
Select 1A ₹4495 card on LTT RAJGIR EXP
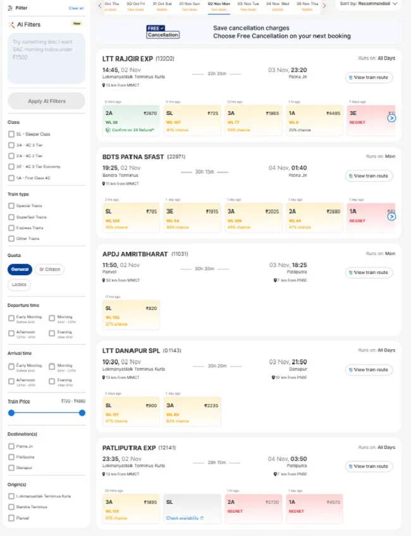point(314,121)
